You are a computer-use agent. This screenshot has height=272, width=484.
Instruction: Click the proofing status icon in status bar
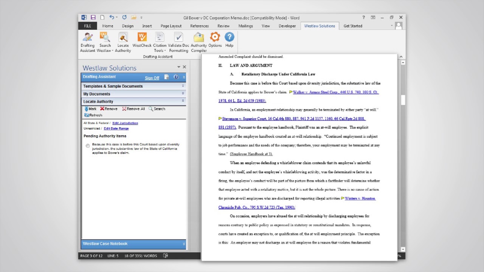click(x=165, y=256)
